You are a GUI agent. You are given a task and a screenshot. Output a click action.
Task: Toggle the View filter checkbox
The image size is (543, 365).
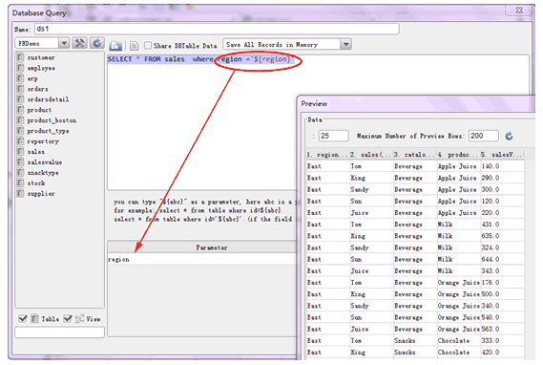68,318
